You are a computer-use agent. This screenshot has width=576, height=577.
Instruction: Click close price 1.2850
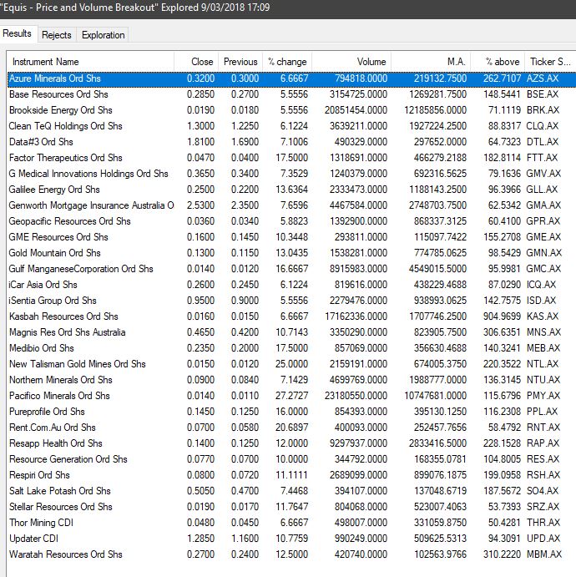click(200, 539)
